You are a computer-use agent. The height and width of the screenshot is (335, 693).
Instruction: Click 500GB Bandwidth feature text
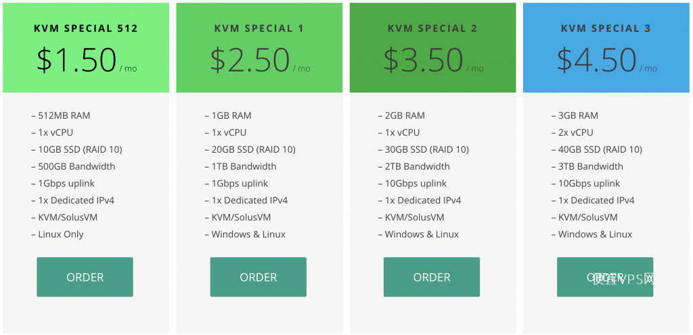(x=73, y=166)
